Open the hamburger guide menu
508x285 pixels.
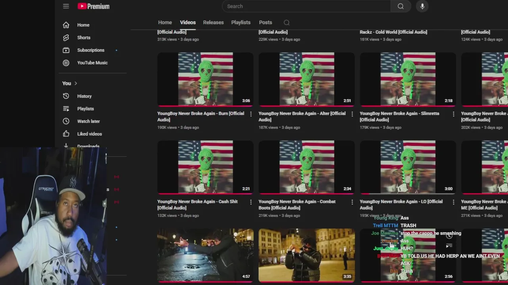66,6
